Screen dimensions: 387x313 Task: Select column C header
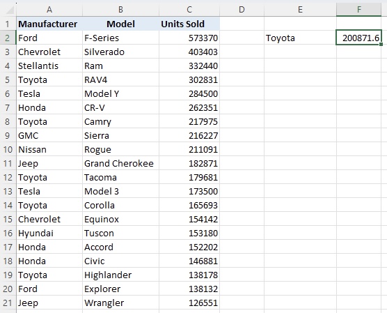point(189,10)
